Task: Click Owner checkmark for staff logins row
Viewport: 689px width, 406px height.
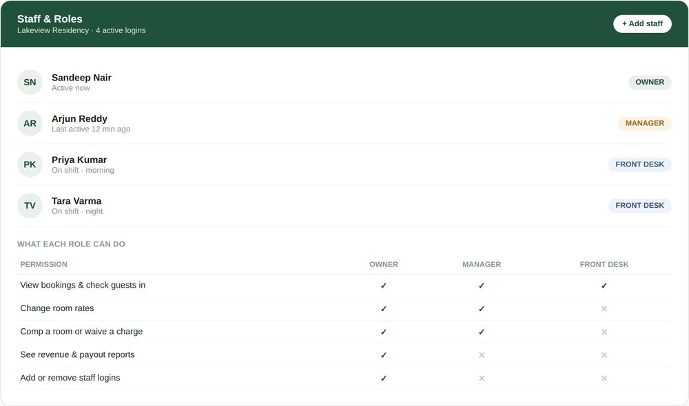Action: (x=384, y=378)
